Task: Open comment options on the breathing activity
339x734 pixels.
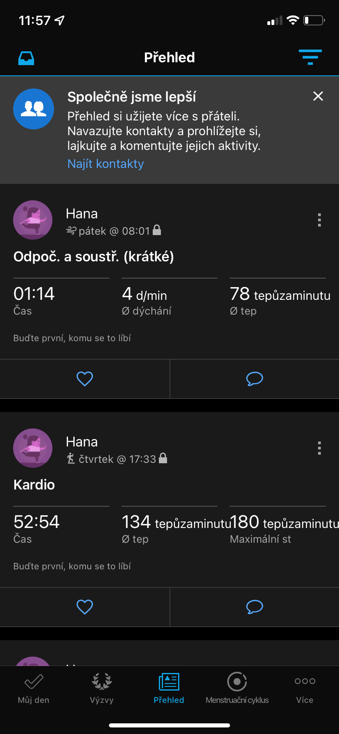Action: [x=254, y=378]
